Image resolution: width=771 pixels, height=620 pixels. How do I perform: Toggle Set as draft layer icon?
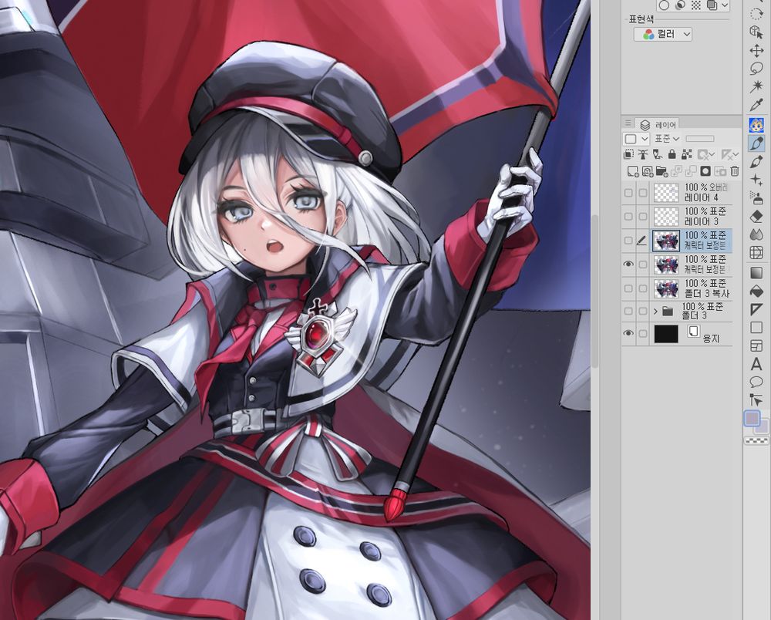(x=658, y=154)
